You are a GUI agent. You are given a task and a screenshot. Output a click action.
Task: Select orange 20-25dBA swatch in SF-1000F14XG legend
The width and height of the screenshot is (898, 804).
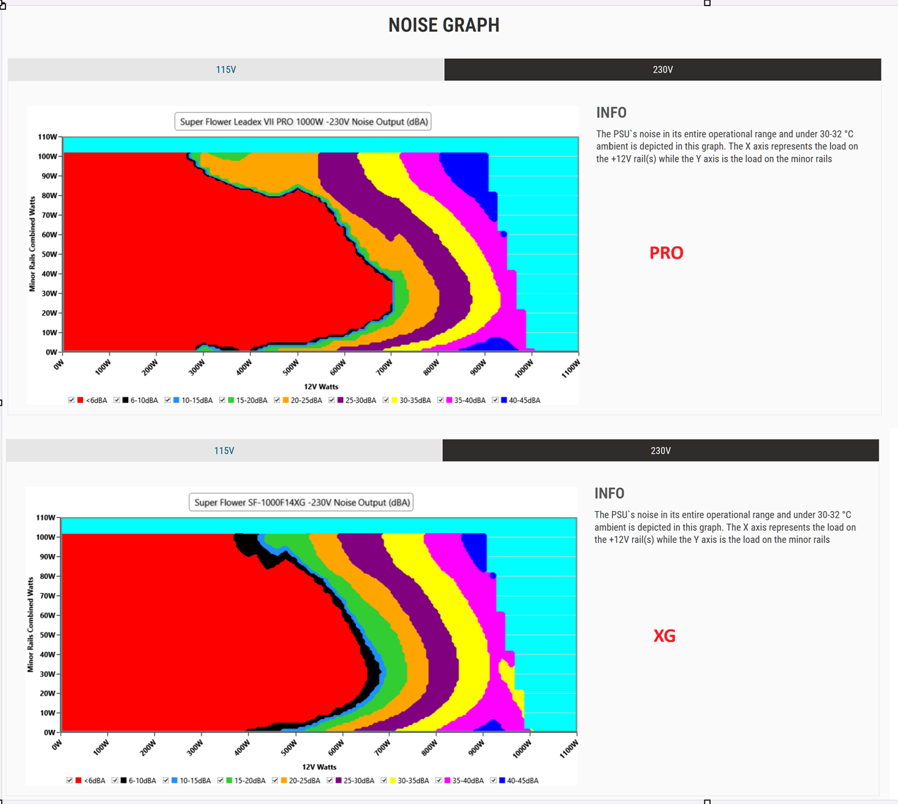click(x=284, y=781)
